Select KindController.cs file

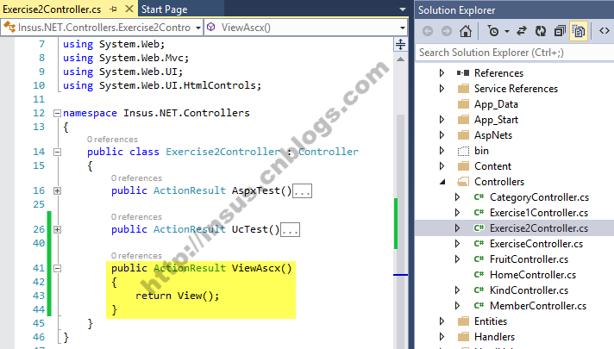pyautogui.click(x=529, y=290)
